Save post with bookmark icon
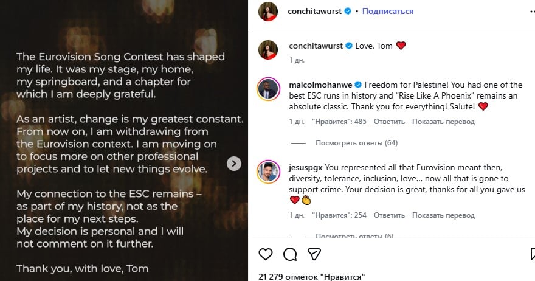This screenshot has height=281, width=535. click(x=532, y=254)
